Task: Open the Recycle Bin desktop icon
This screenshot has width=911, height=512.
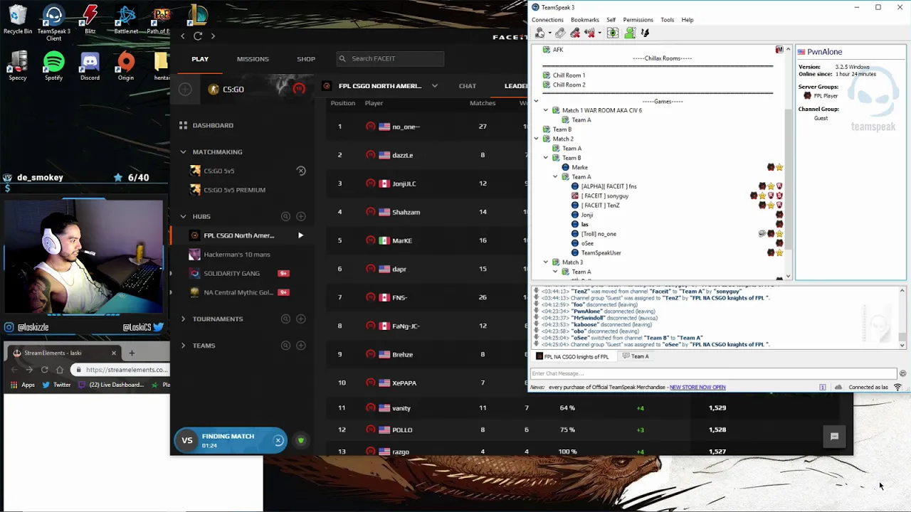Action: (18, 19)
